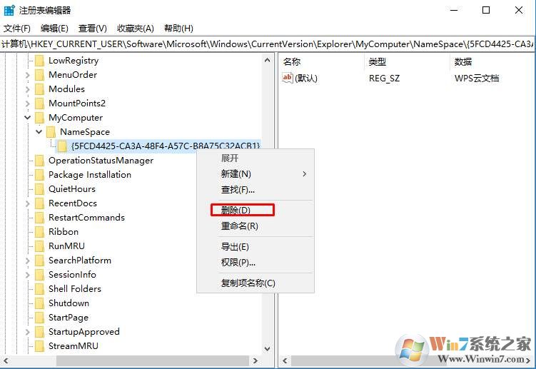Image resolution: width=536 pixels, height=369 pixels.
Task: Click the QuietHours folder icon
Action: (40, 189)
